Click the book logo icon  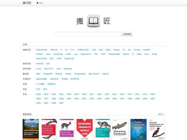click(93, 21)
